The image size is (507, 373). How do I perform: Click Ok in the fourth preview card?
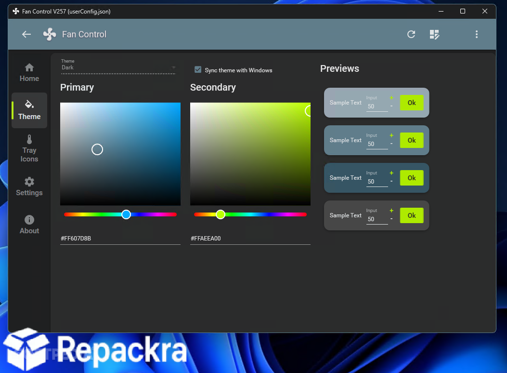(412, 215)
